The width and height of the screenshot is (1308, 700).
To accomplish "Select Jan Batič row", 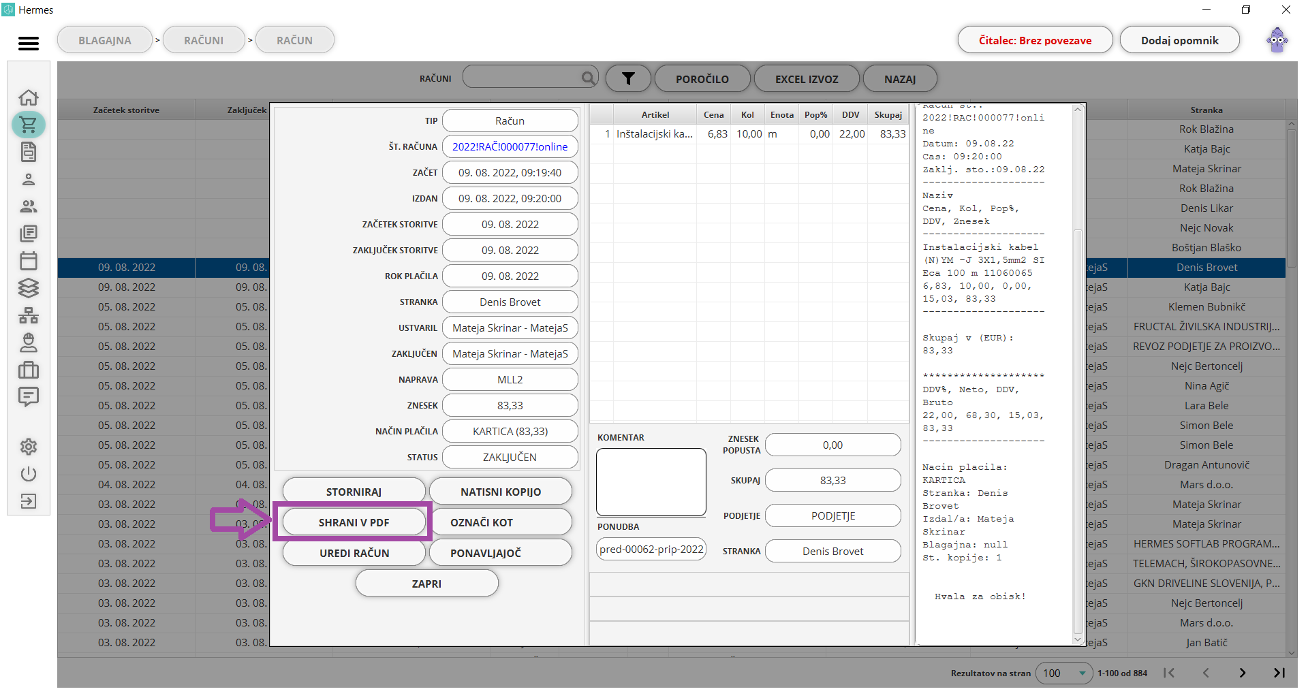I will click(x=1206, y=643).
